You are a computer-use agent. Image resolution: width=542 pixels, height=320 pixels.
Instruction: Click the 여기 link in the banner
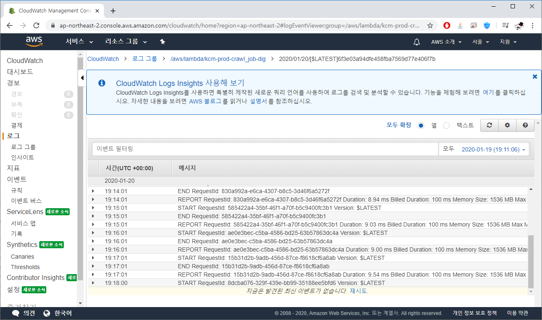pyautogui.click(x=488, y=93)
